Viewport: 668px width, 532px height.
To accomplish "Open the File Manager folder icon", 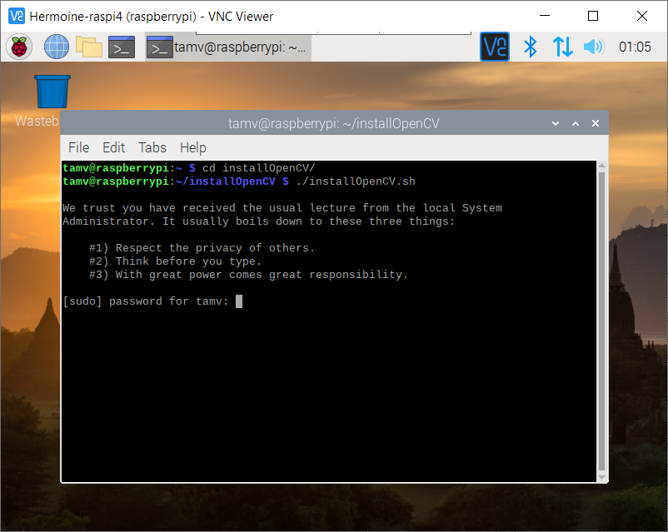I will tap(89, 47).
